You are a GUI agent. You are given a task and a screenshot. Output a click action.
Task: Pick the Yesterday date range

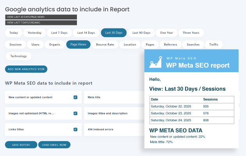tap(34, 33)
